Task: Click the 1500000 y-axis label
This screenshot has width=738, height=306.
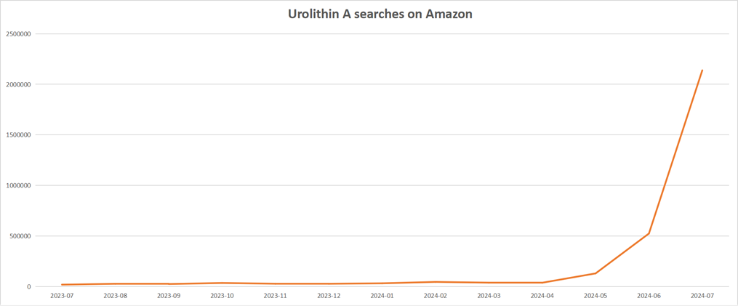Action: pyautogui.click(x=18, y=135)
